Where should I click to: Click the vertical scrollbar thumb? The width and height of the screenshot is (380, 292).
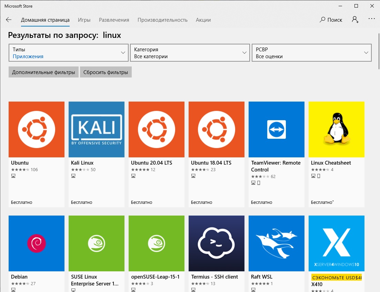click(x=379, y=51)
